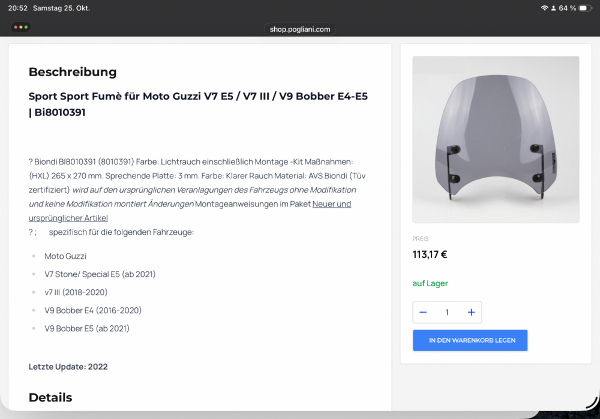Click the auf Lager stock status
Viewport: 600px width, 419px height.
(x=430, y=283)
